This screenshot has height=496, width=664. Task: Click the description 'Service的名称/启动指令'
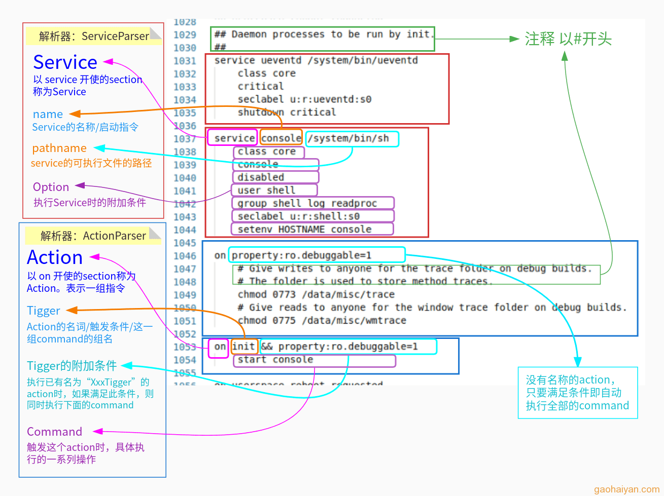click(x=85, y=127)
